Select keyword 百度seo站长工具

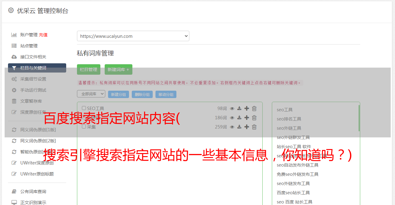[293, 193]
